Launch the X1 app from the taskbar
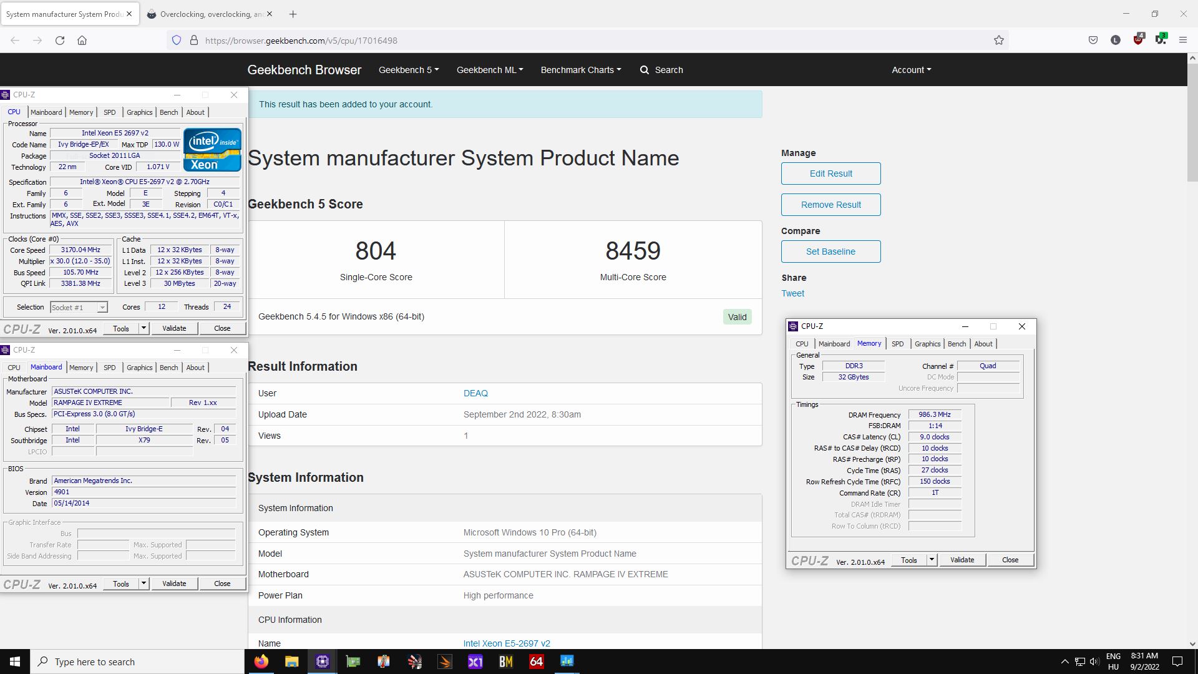This screenshot has height=674, width=1198. pyautogui.click(x=475, y=662)
